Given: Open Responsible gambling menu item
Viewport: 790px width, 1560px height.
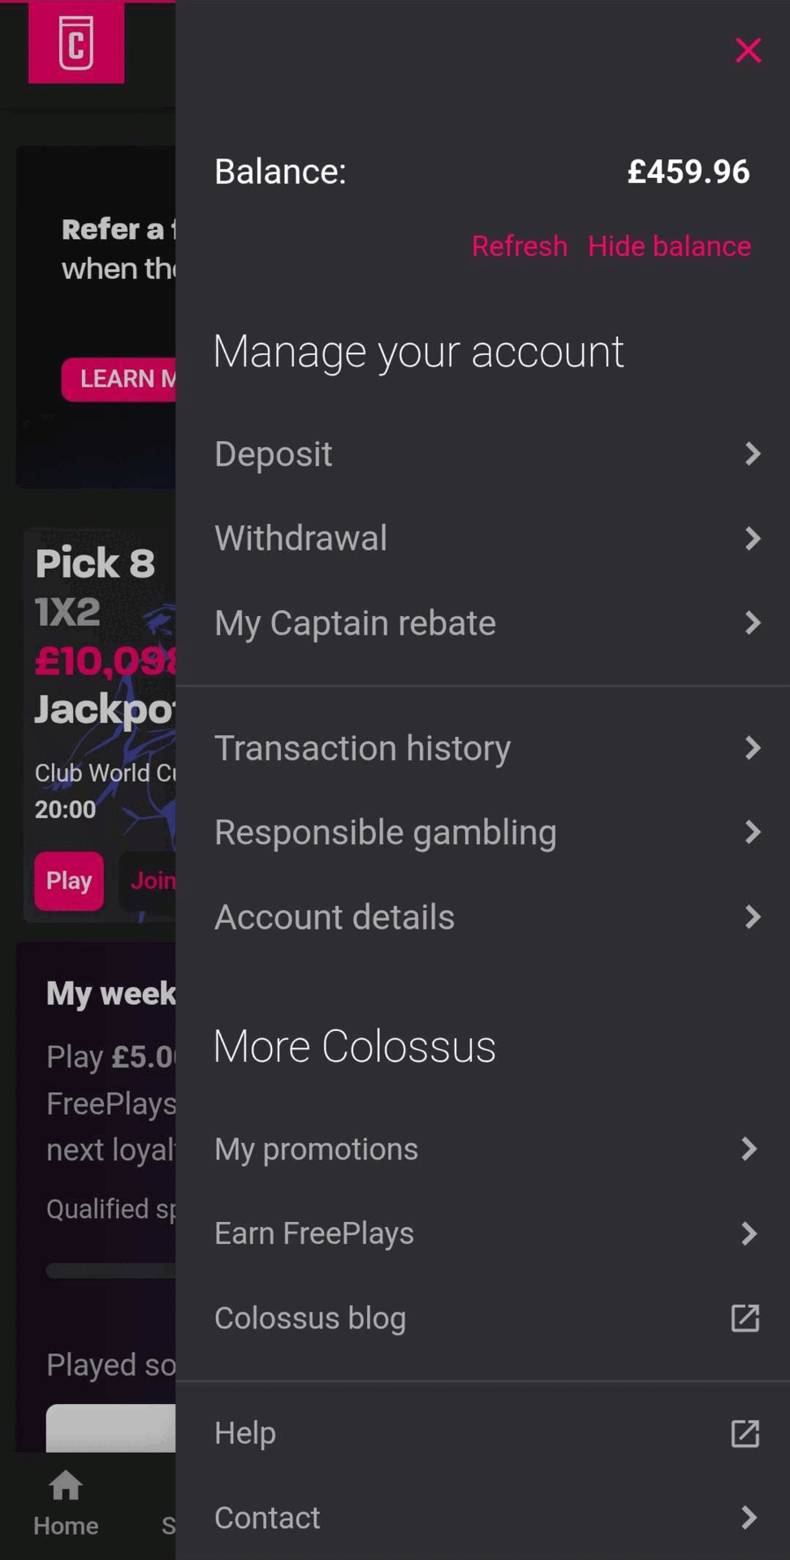Looking at the screenshot, I should [386, 832].
